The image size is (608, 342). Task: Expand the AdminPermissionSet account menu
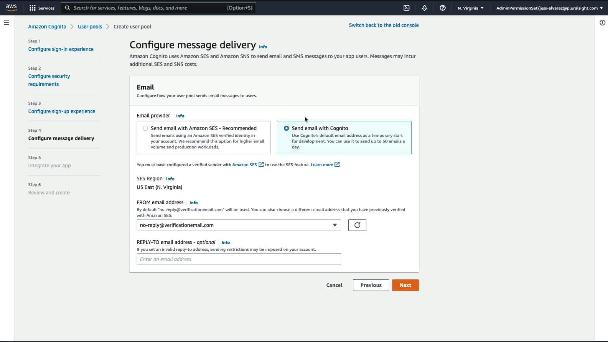tap(549, 8)
